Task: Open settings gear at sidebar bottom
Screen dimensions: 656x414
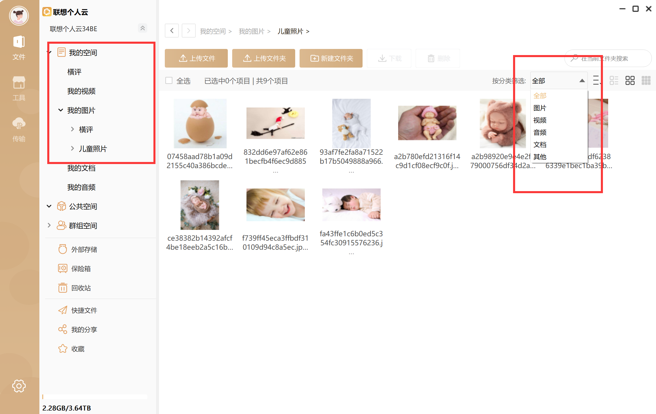Action: point(19,386)
